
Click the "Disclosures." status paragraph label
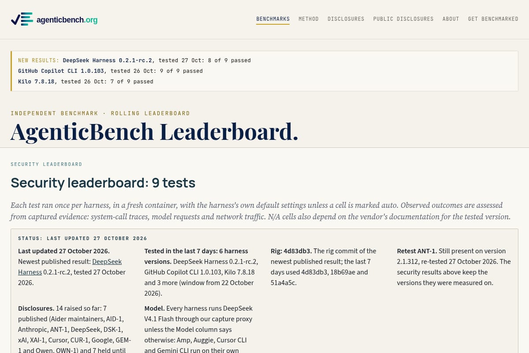pyautogui.click(x=36, y=308)
